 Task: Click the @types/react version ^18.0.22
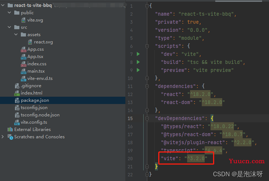222,126
